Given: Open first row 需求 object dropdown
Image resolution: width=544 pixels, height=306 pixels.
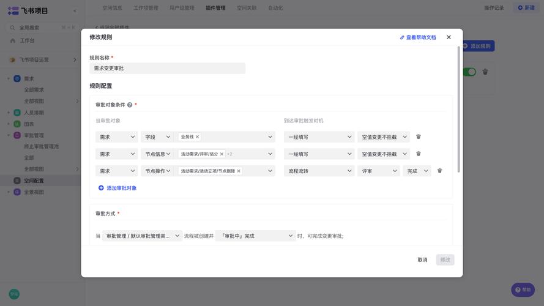Looking at the screenshot, I should pos(116,137).
